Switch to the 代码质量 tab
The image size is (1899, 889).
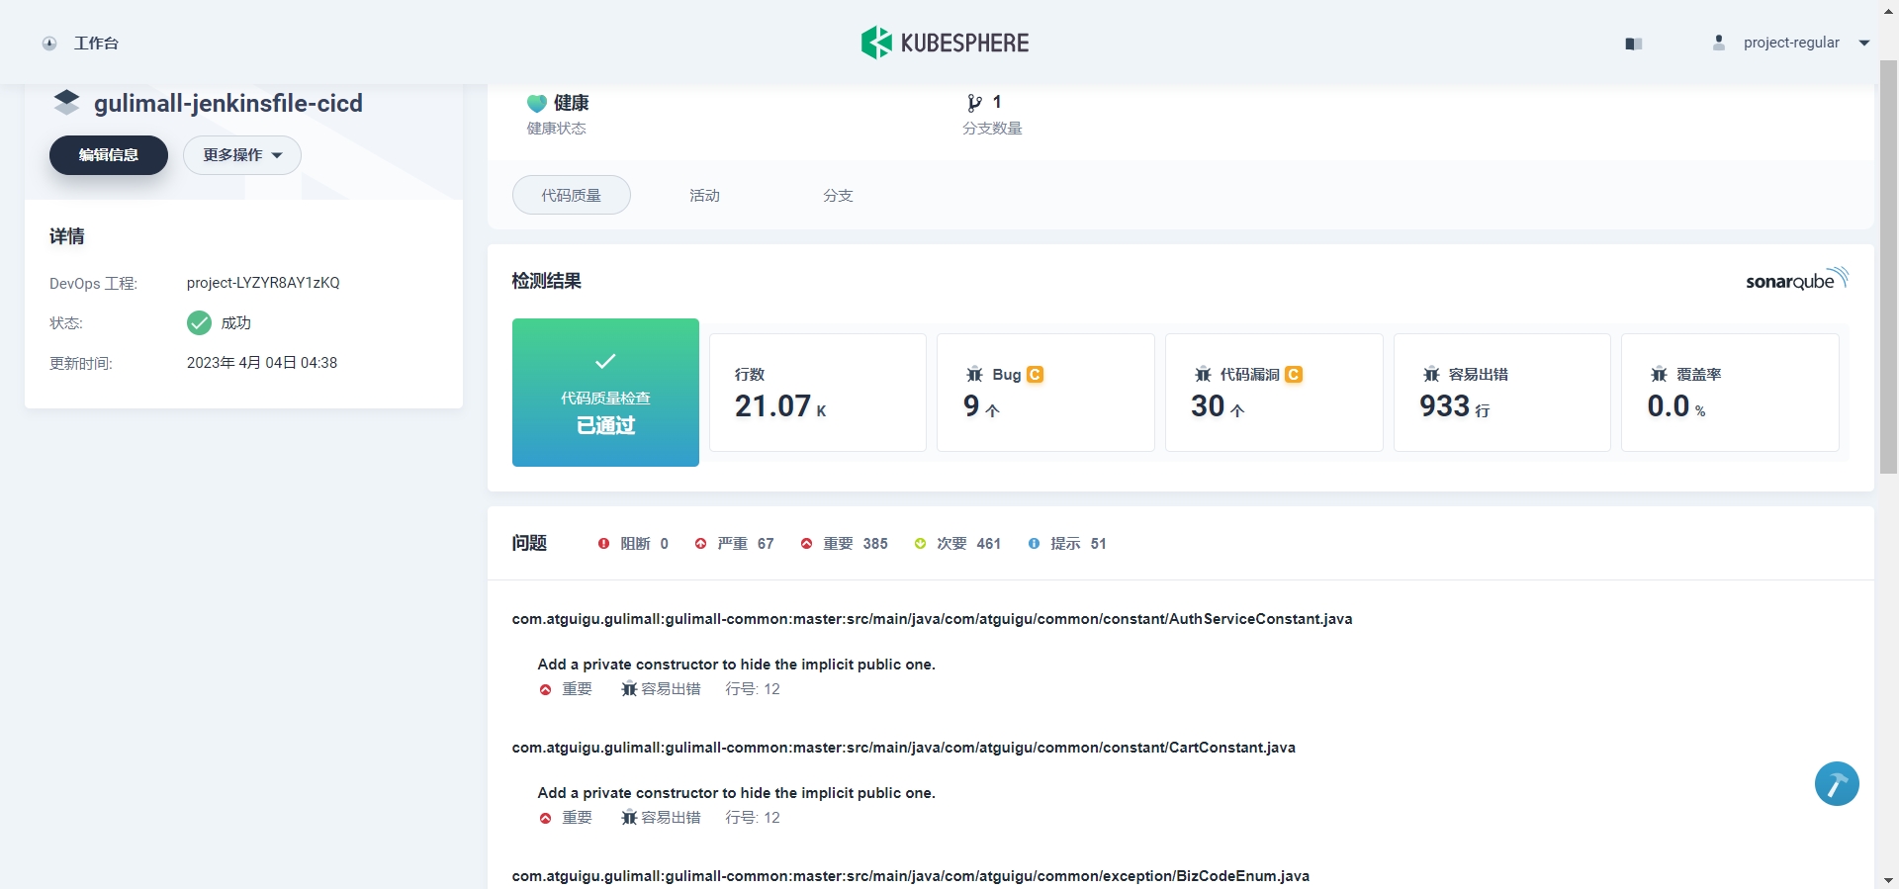pyautogui.click(x=572, y=195)
